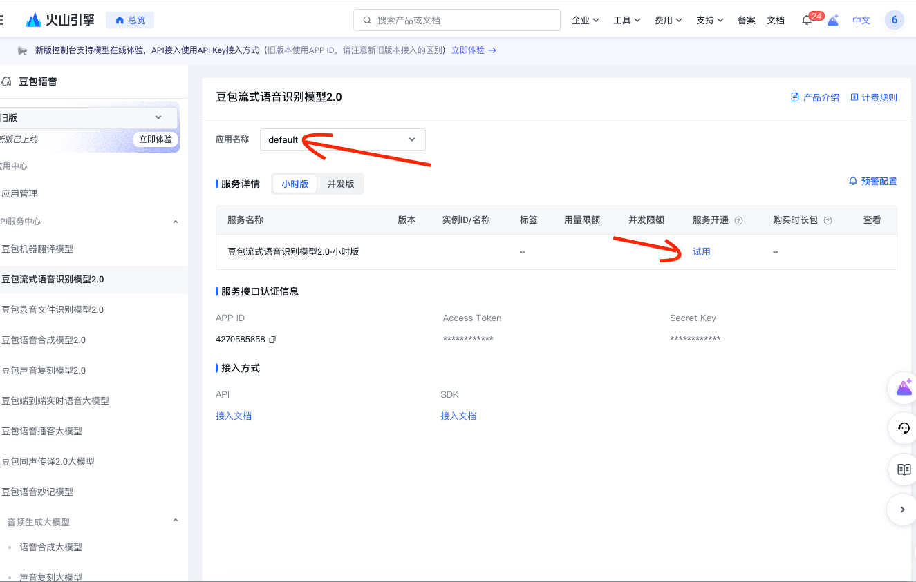Open the customer service headset icon
This screenshot has height=582, width=916.
[x=904, y=429]
